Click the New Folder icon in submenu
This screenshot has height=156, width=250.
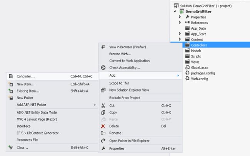tap(10, 98)
